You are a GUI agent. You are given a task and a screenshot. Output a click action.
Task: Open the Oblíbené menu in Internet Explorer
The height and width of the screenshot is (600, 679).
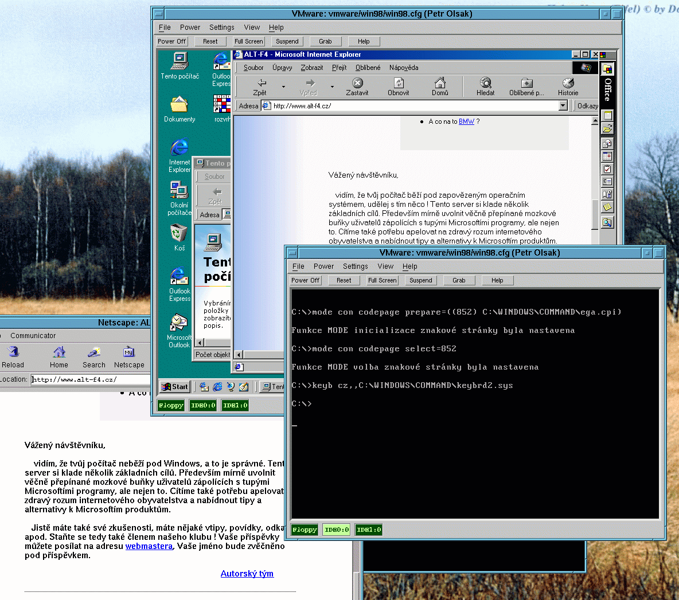(x=368, y=68)
